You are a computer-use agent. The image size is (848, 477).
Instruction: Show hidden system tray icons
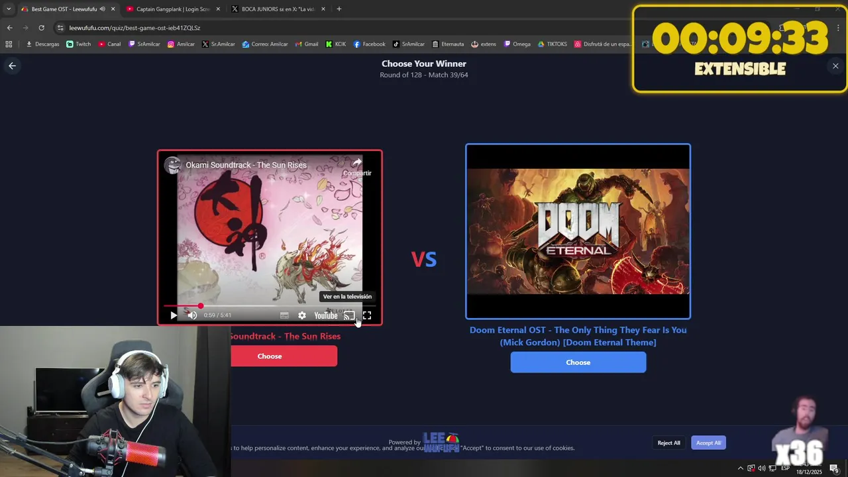pos(741,468)
